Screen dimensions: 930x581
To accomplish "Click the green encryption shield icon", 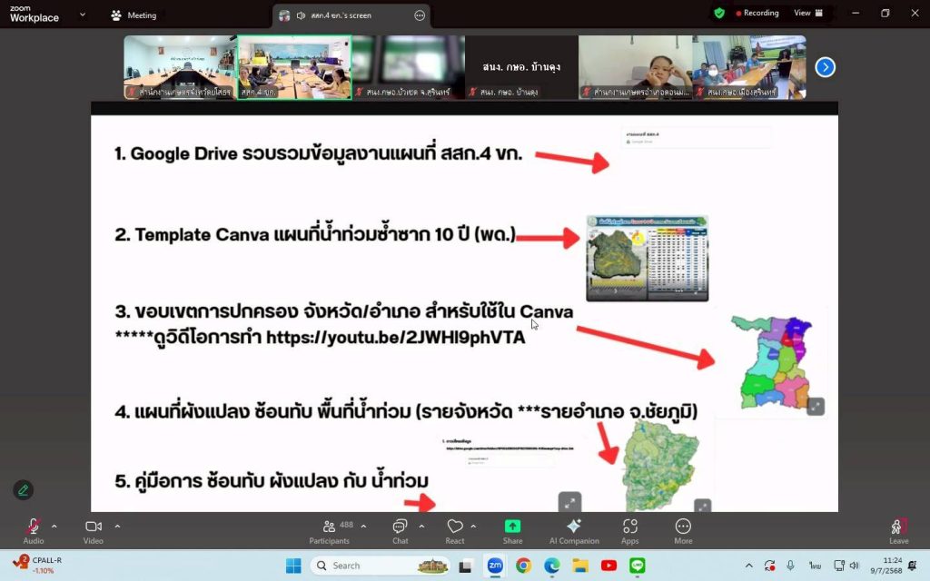I will pos(719,13).
